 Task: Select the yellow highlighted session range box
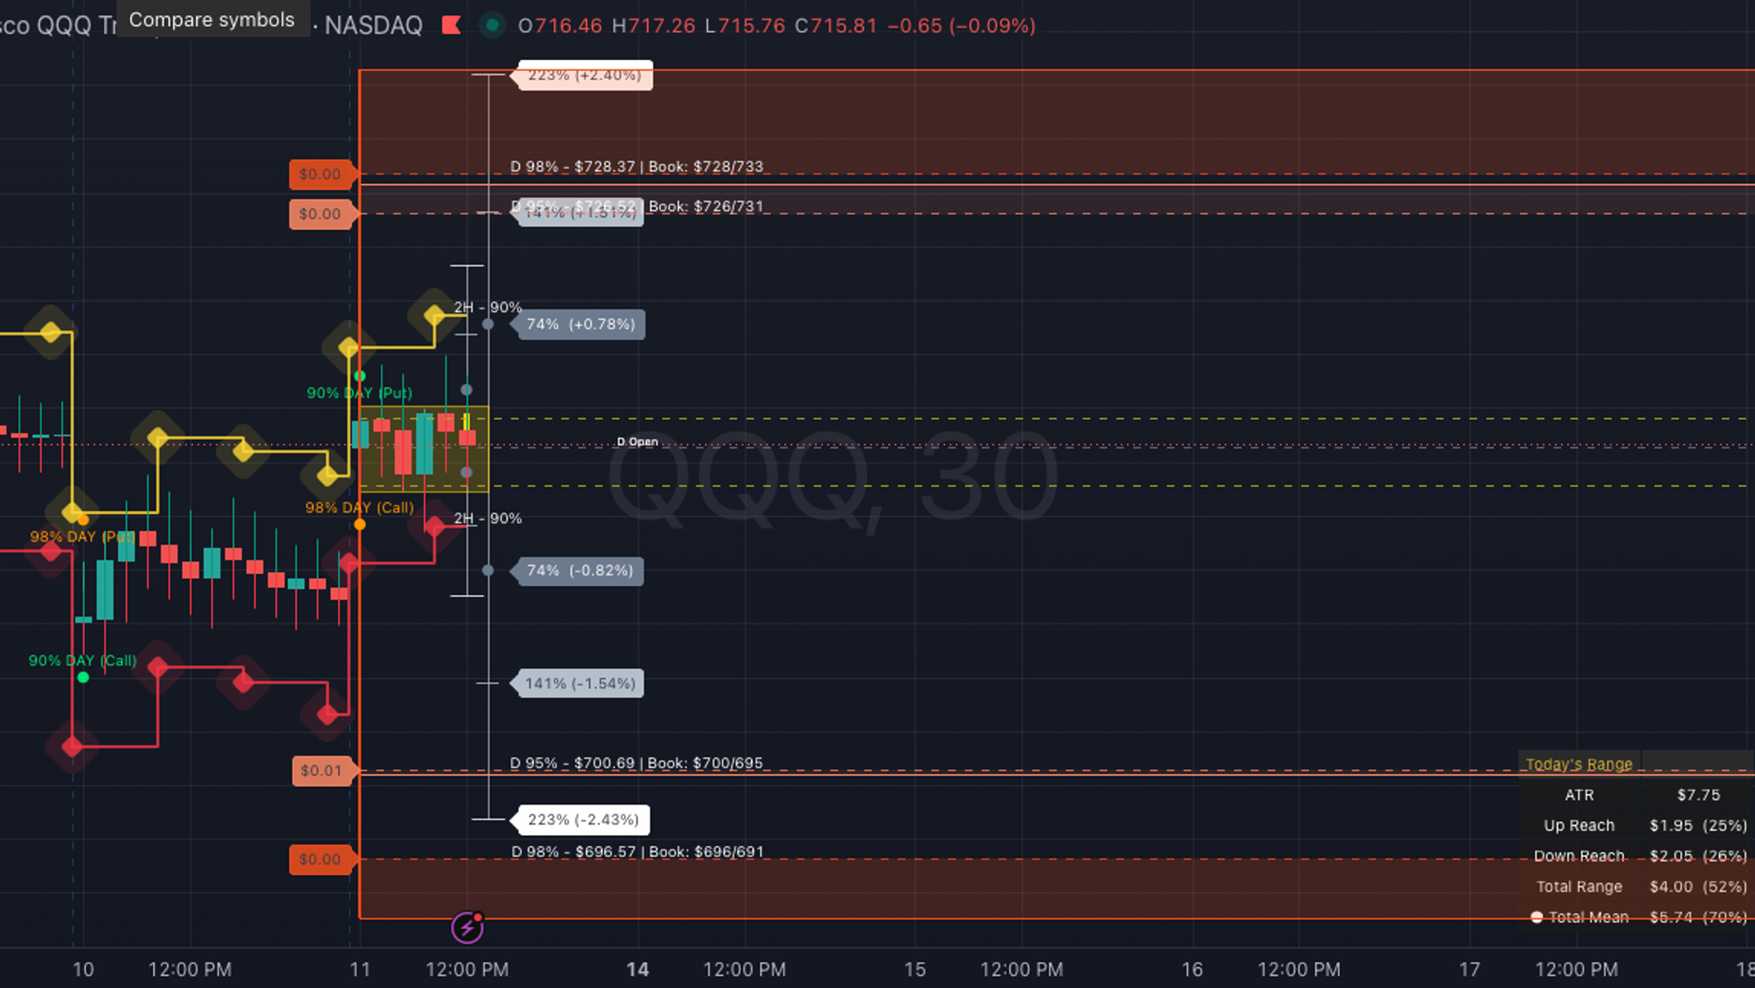(424, 449)
